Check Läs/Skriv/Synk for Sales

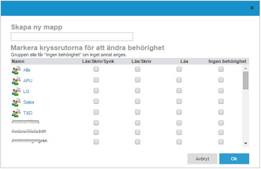(96, 101)
